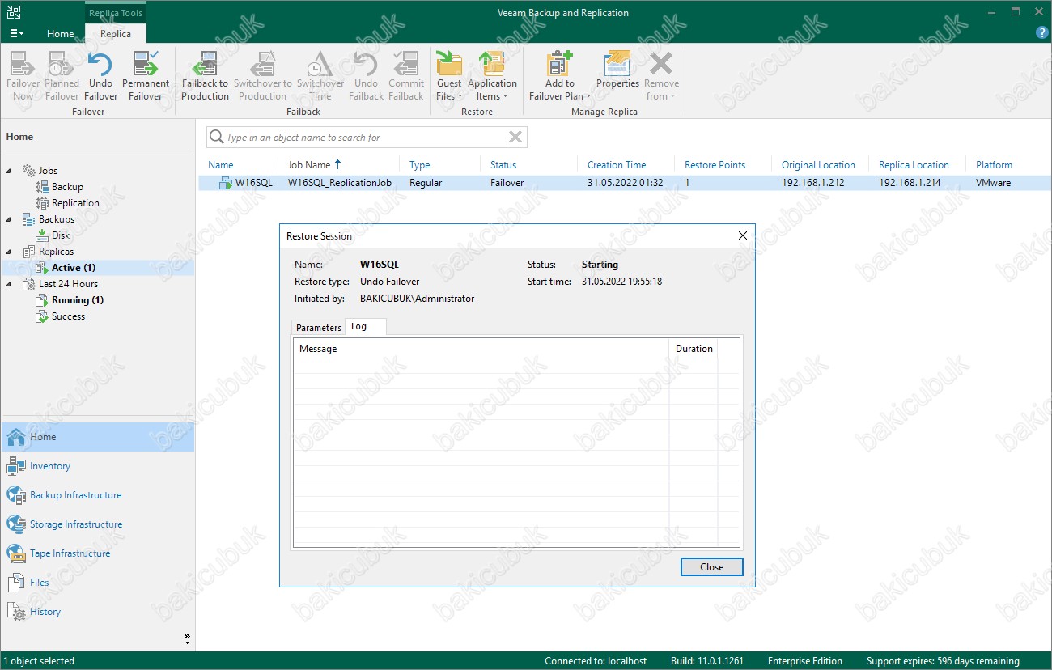
Task: Click the W16SQL_ReplicationJob cell
Action: pyautogui.click(x=340, y=183)
